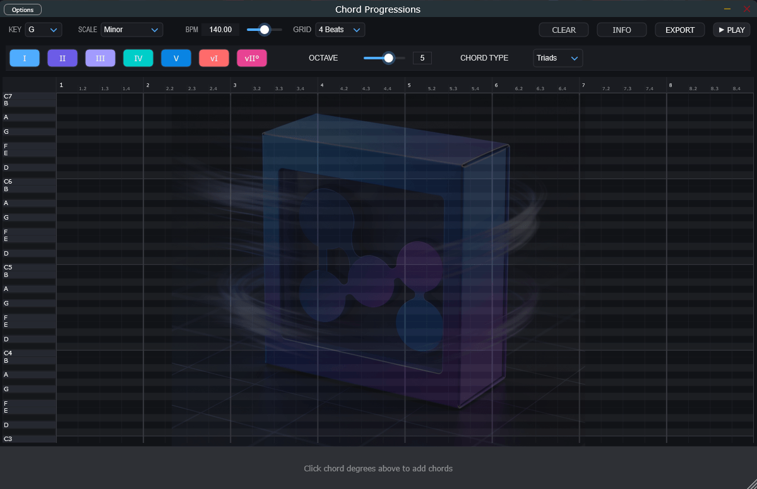Add a IV chord with the degree button
The image size is (757, 489).
point(138,57)
